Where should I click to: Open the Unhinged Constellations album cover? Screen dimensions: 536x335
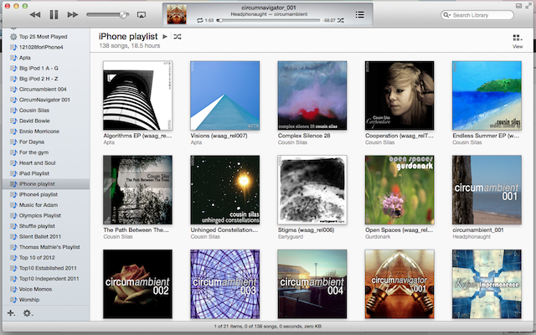(x=225, y=190)
